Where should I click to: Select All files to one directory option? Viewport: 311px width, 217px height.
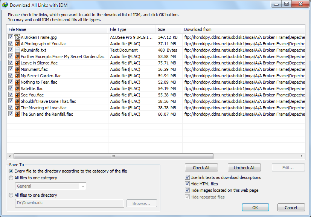[x=11, y=195]
